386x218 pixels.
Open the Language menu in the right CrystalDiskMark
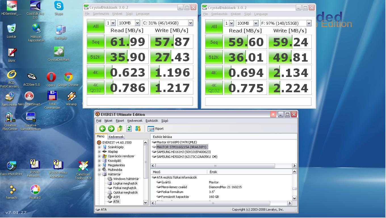(261, 14)
